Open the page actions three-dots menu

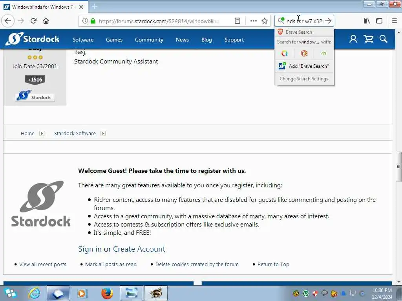[253, 21]
